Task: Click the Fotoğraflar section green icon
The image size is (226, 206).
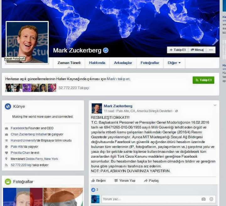Action: (x=8, y=182)
